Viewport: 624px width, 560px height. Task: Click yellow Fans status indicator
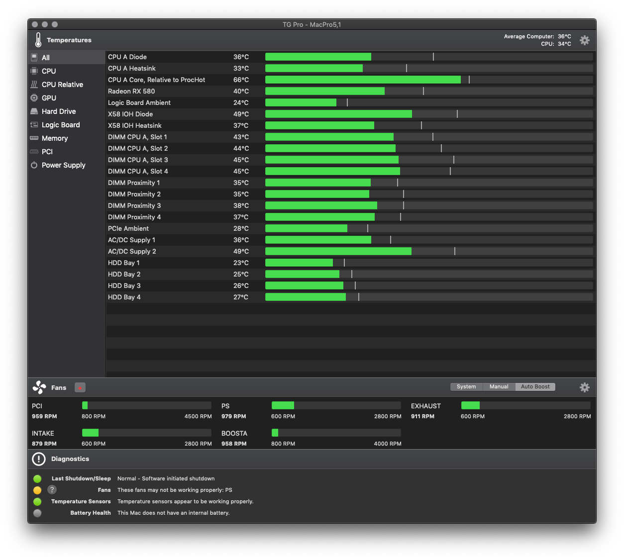[x=37, y=490]
